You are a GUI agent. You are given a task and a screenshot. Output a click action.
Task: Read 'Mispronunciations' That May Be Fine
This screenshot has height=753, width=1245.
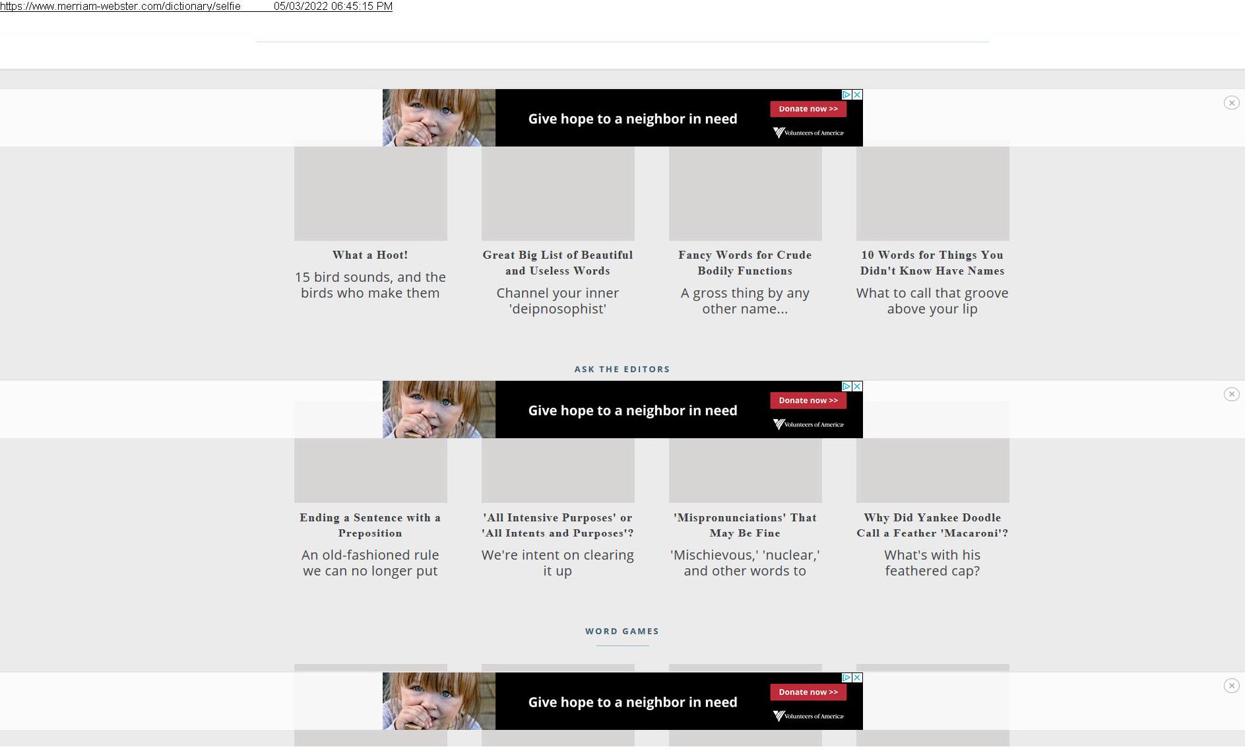(745, 525)
